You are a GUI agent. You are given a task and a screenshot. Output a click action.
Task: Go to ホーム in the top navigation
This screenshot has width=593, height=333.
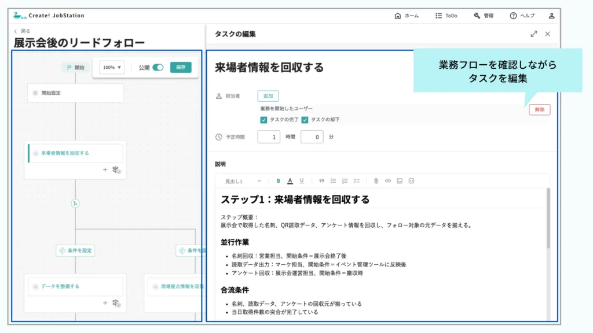(407, 16)
